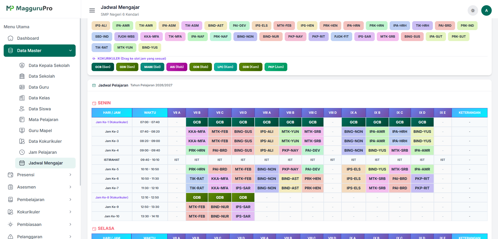
Task: Click the sidebar vertical scrollbar
Action: (80, 102)
